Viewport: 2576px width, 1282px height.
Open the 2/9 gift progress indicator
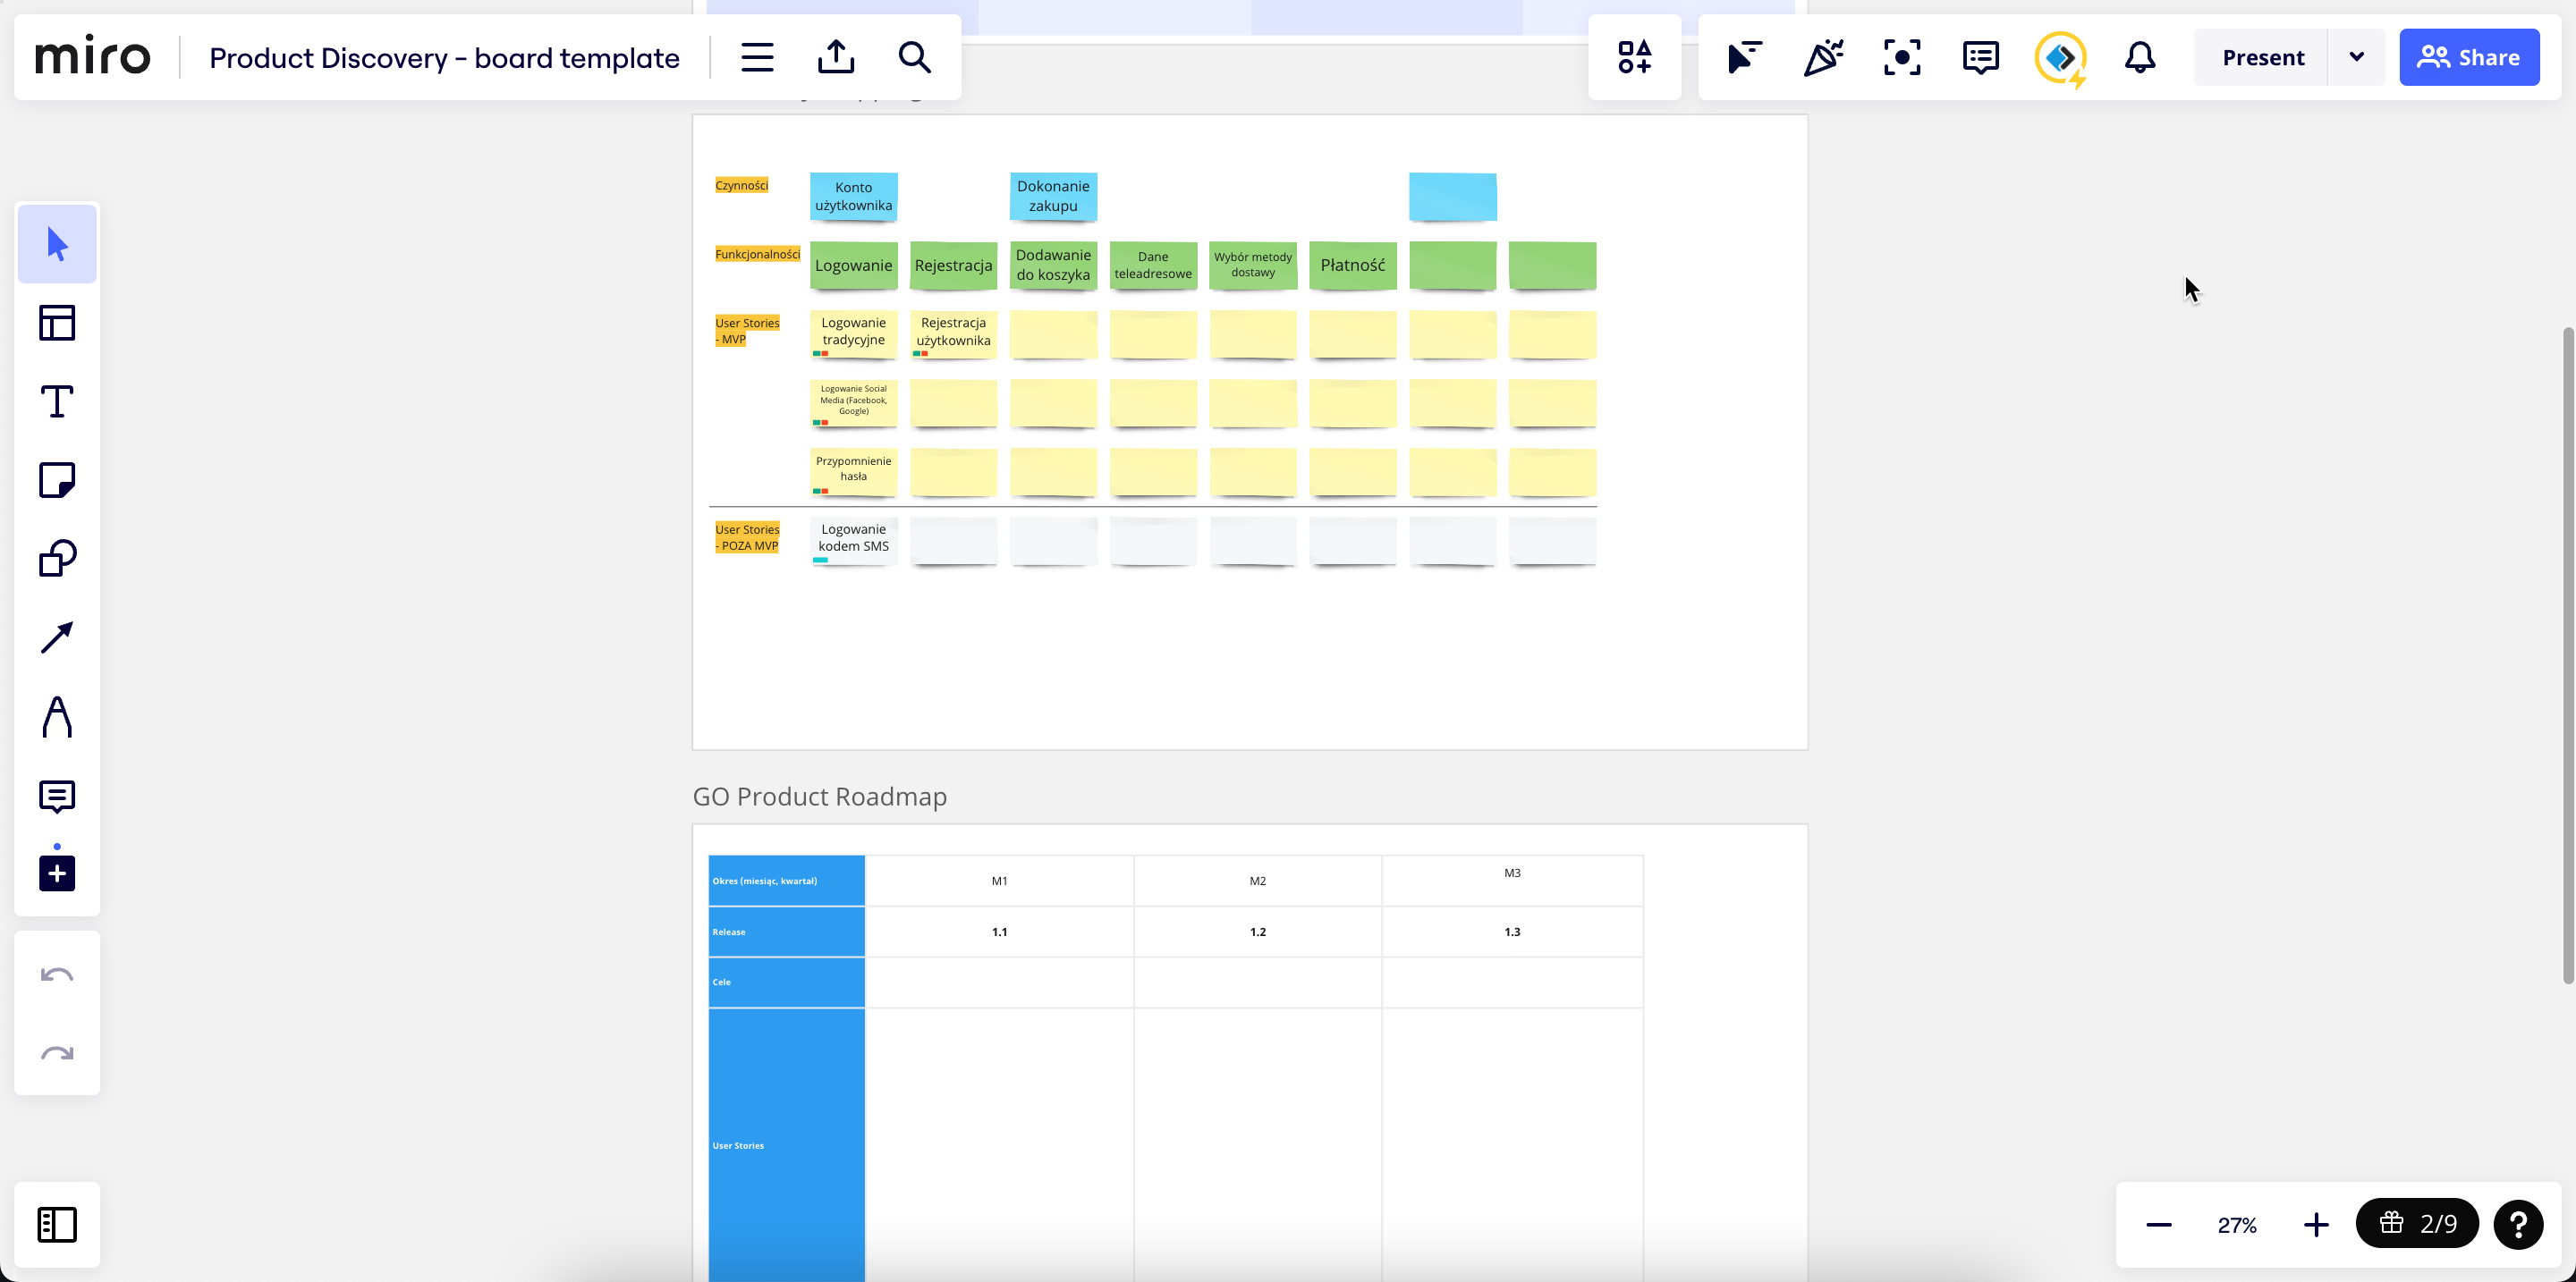pos(2417,1224)
